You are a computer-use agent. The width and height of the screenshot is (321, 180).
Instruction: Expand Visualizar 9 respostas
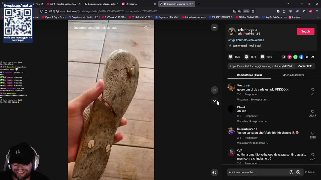[252, 121]
